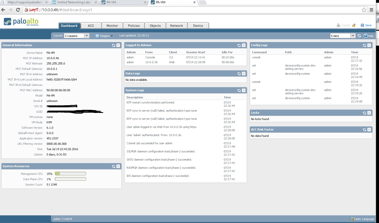Switch to the ACC tab
This screenshot has height=223, width=379.
[x=91, y=25]
